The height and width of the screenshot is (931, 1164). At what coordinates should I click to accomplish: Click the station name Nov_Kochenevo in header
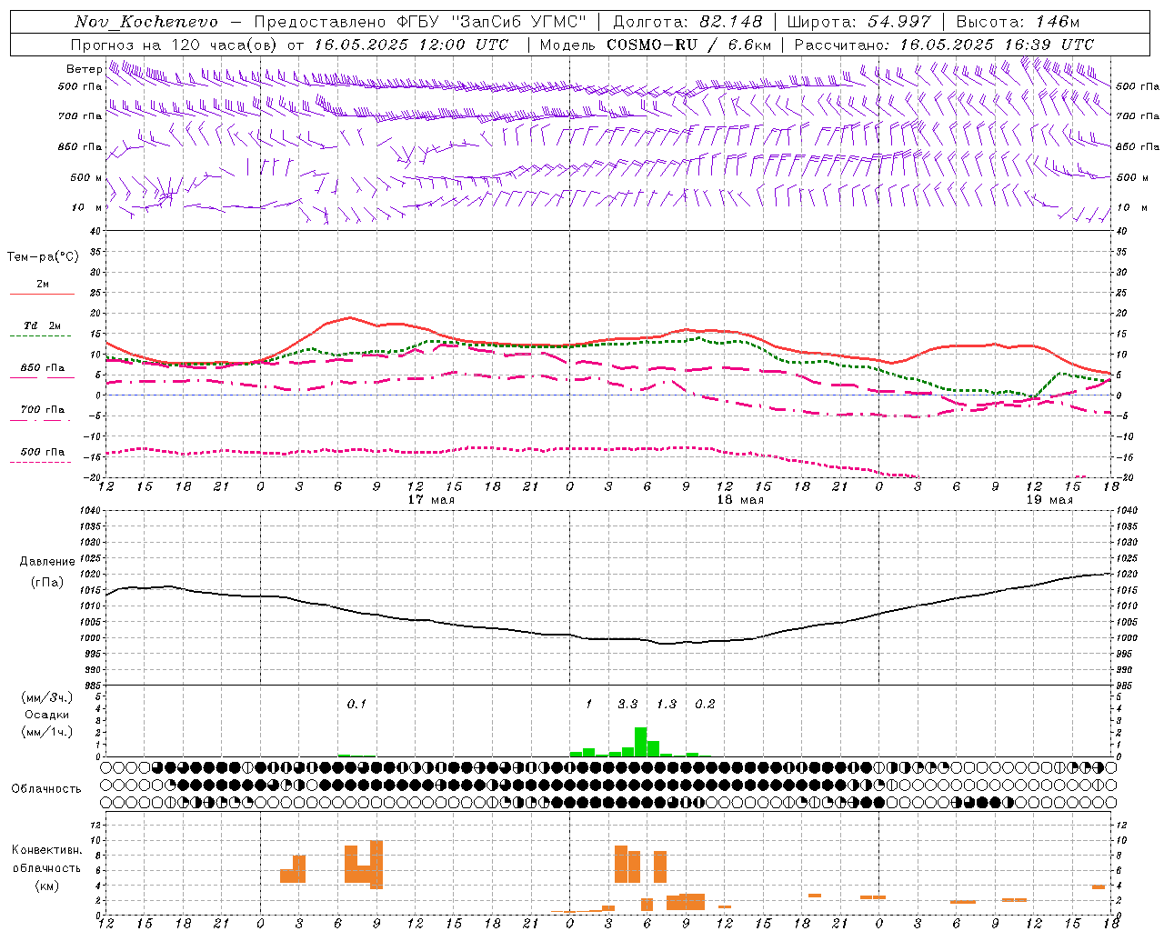click(x=146, y=22)
